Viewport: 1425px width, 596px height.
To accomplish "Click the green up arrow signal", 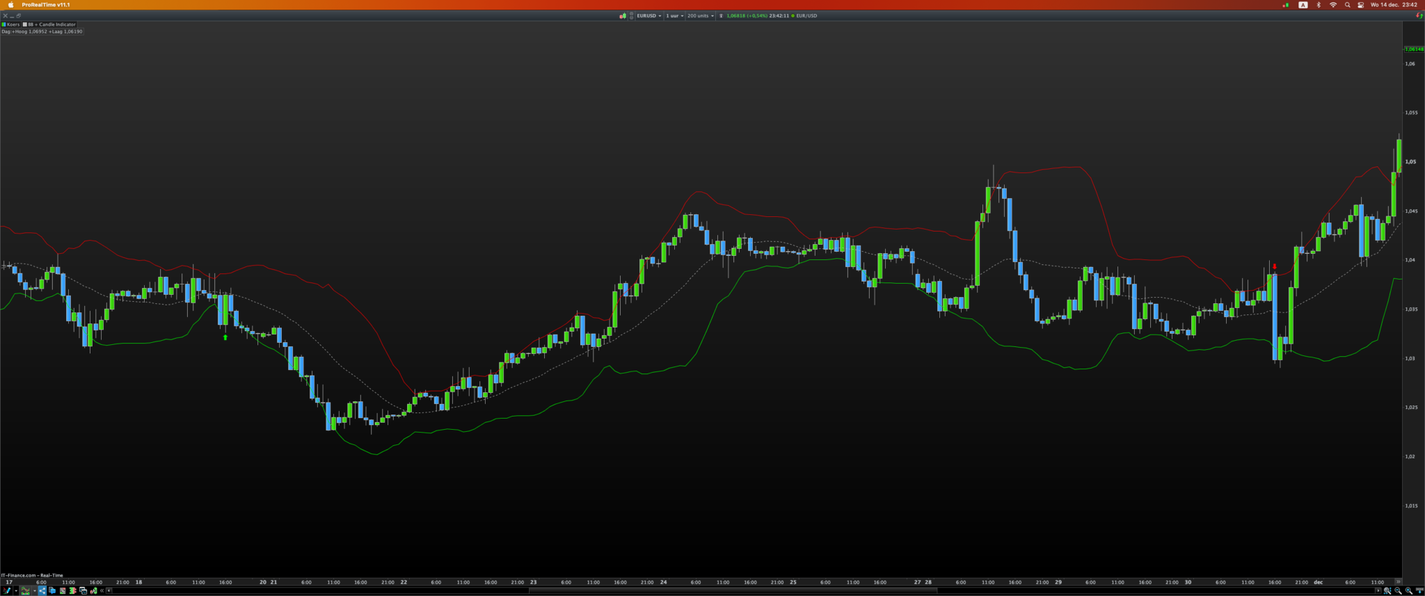I will click(x=225, y=337).
